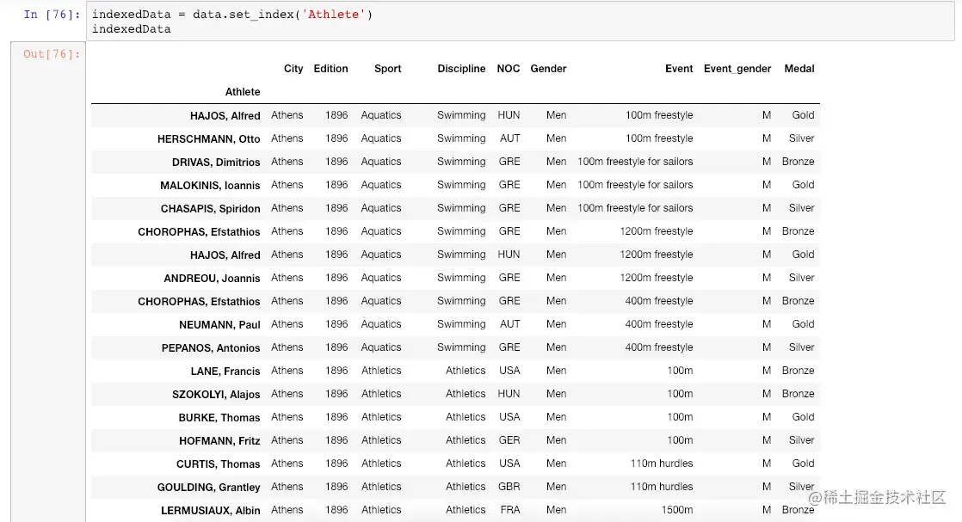This screenshot has height=522, width=962.
Task: Click the NOC cell GBR in GOULDING's row
Action: pyautogui.click(x=509, y=487)
